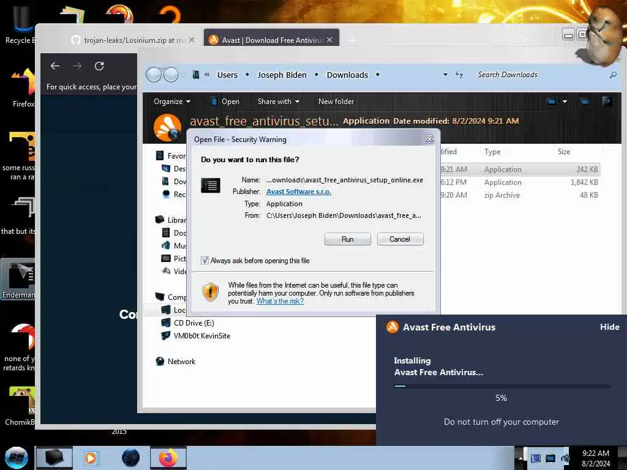The width and height of the screenshot is (627, 470).
Task: Open the Avast Software s.r.o. publisher link
Action: coord(298,192)
